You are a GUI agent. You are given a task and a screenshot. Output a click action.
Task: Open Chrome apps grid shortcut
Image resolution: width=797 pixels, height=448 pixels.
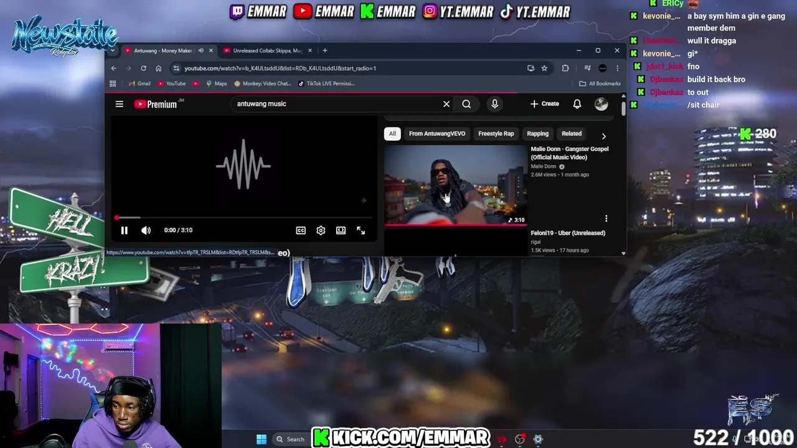(113, 83)
